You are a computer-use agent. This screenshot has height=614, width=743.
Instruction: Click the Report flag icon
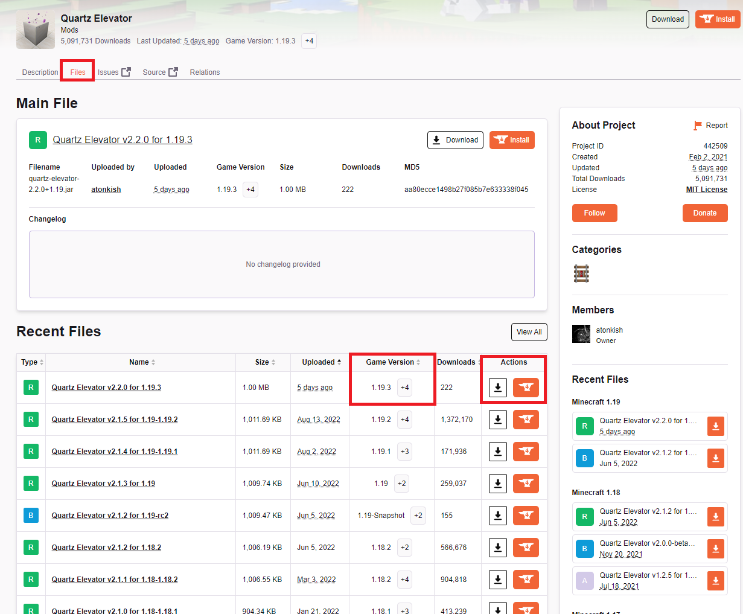click(698, 126)
